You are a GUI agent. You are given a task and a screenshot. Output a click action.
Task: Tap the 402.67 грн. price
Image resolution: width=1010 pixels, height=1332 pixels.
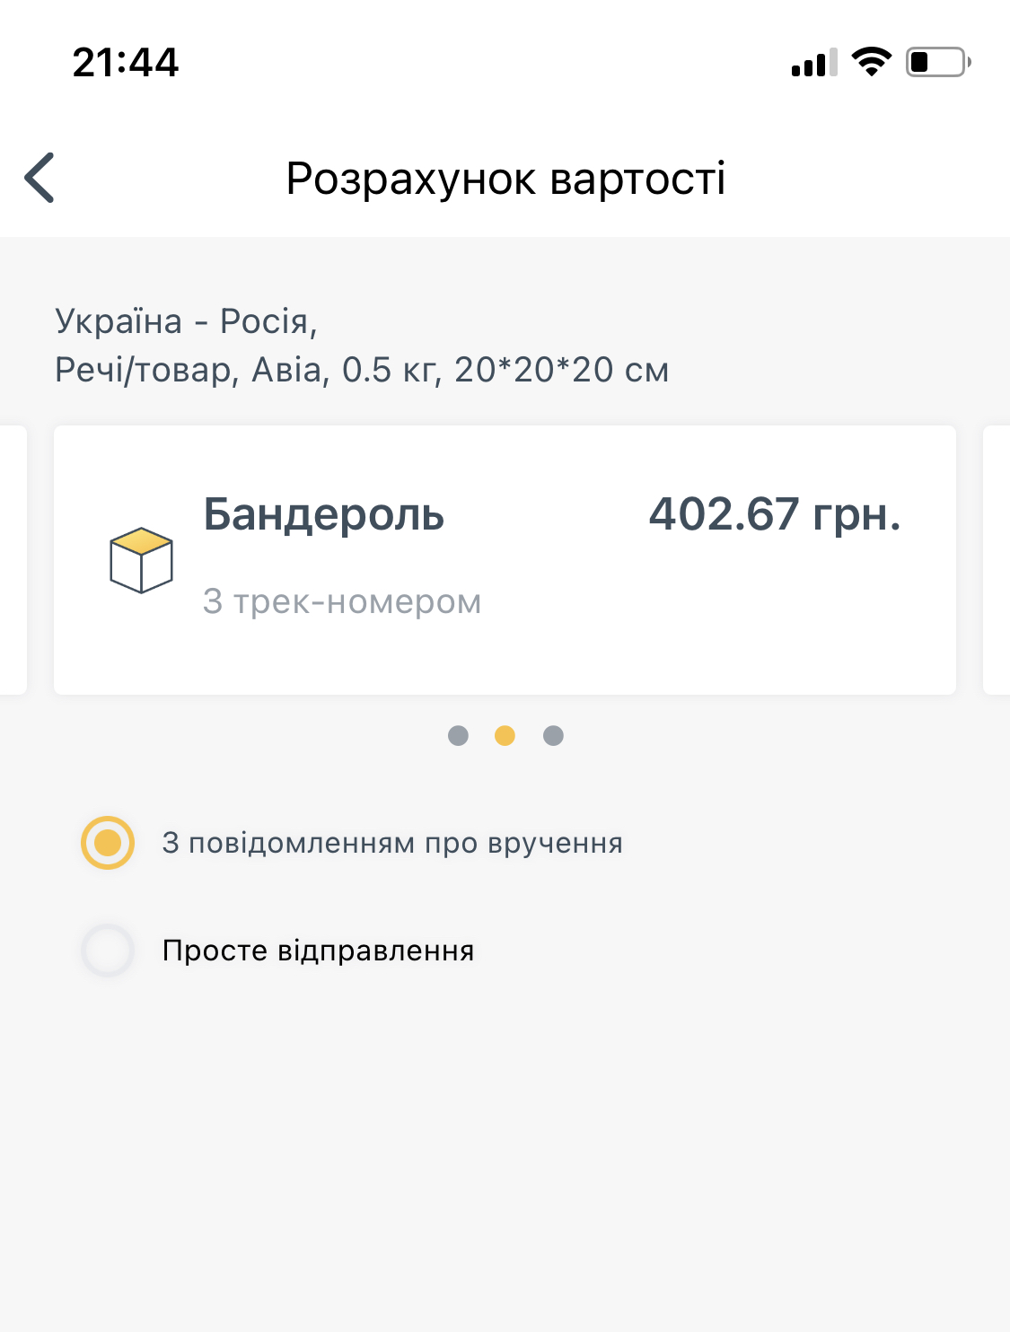(x=774, y=514)
